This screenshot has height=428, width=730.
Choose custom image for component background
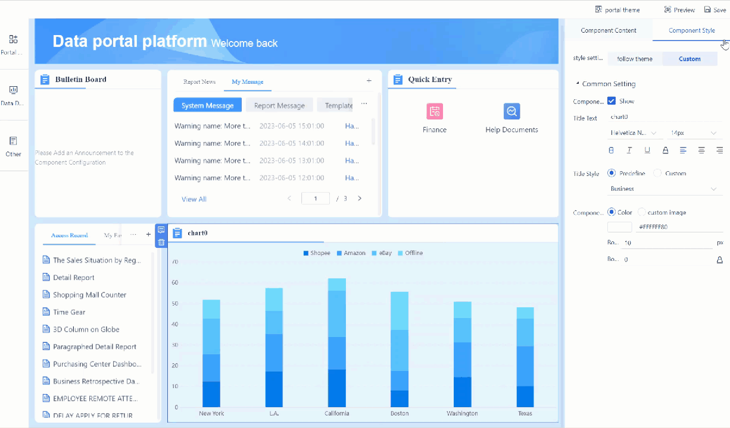pos(641,212)
